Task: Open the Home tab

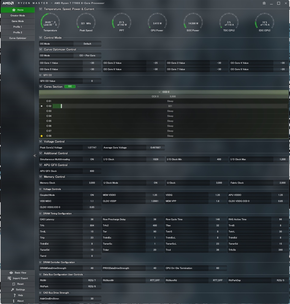Action: (x=18, y=10)
